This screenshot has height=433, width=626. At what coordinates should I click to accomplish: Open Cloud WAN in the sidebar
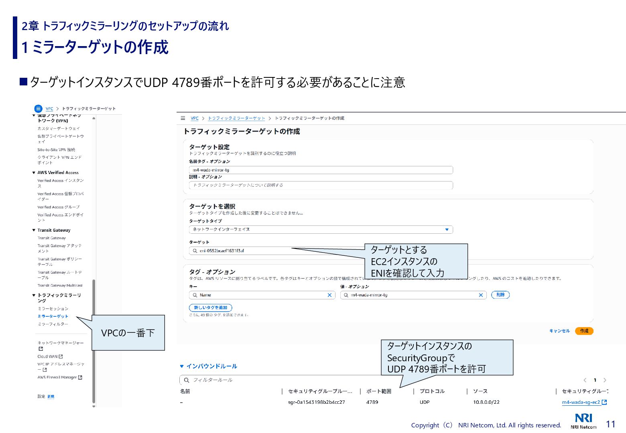pyautogui.click(x=47, y=356)
